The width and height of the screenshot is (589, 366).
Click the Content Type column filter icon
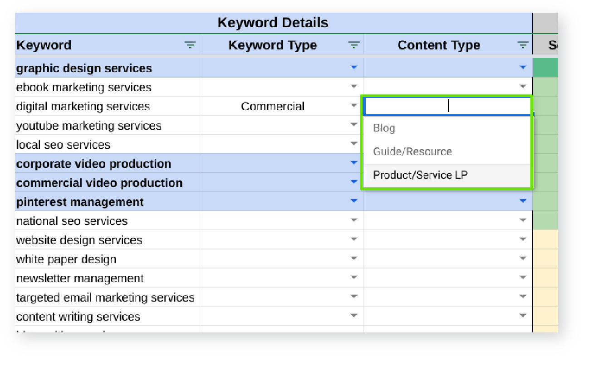523,45
